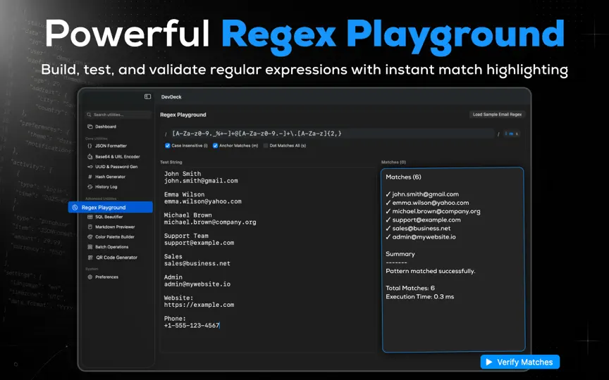
Task: Toggle the Anchor Matches (m) checkbox
Action: point(215,146)
